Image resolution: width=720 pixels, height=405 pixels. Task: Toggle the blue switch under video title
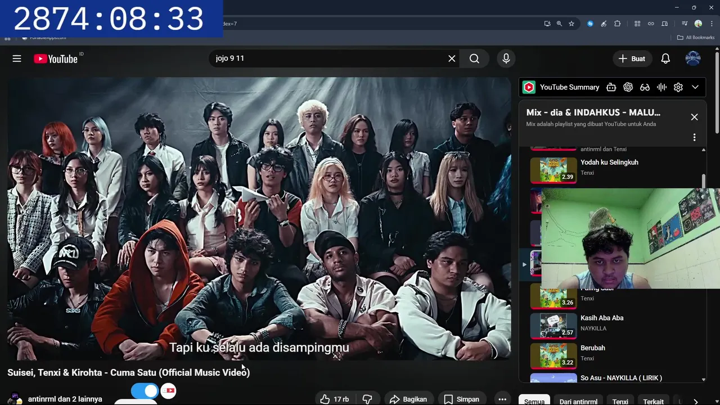pos(145,391)
